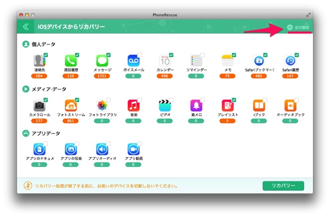
Task: Click the green リカバリー (Recover) button
Action: pos(283,186)
